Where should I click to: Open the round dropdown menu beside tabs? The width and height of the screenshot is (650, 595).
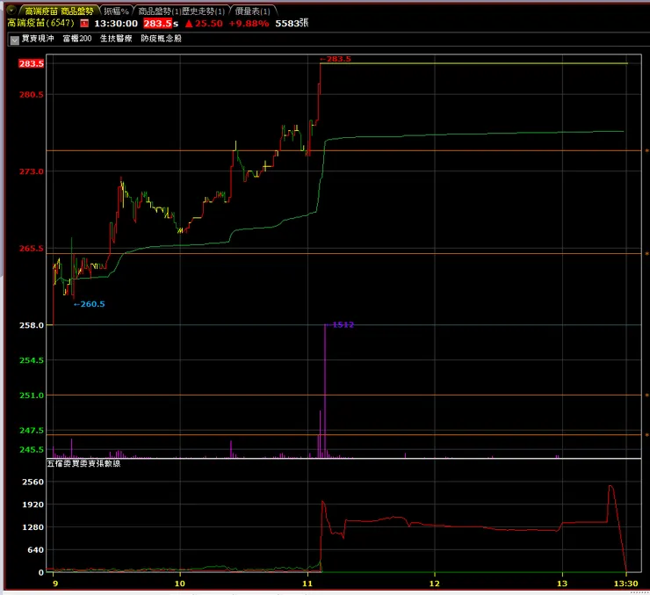pyautogui.click(x=11, y=10)
